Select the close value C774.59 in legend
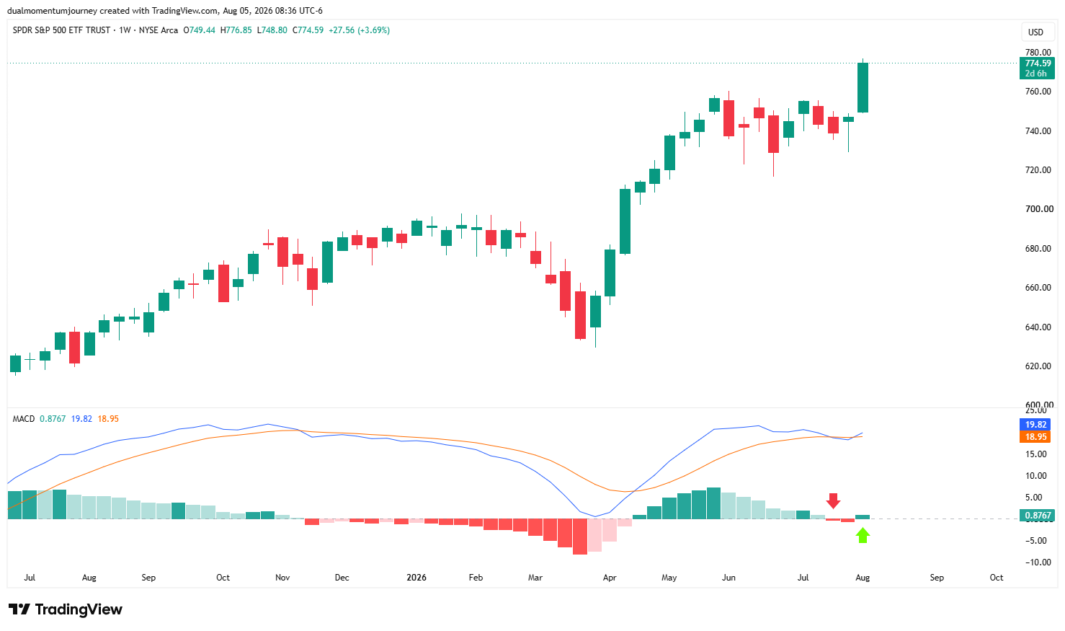This screenshot has width=1065, height=631. click(x=308, y=30)
